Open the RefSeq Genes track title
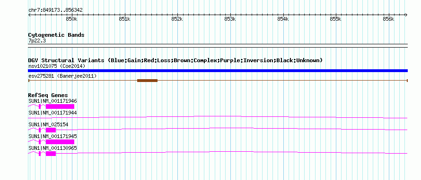 point(48,95)
